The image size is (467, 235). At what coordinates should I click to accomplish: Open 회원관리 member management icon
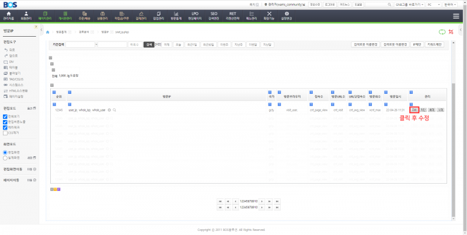pos(25,15)
